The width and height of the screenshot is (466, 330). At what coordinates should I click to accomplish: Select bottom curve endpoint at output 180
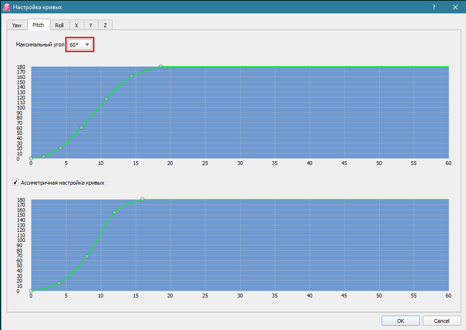[x=142, y=199]
